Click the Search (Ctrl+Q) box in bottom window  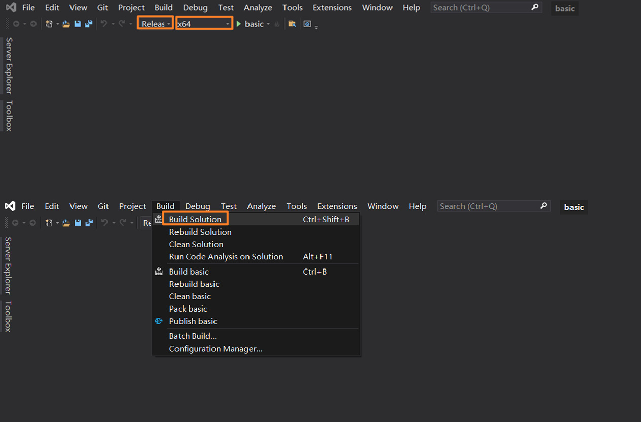tap(494, 206)
